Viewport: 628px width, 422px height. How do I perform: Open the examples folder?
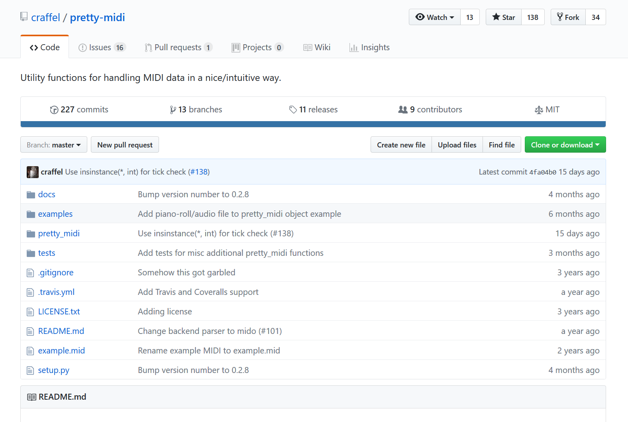(x=55, y=214)
